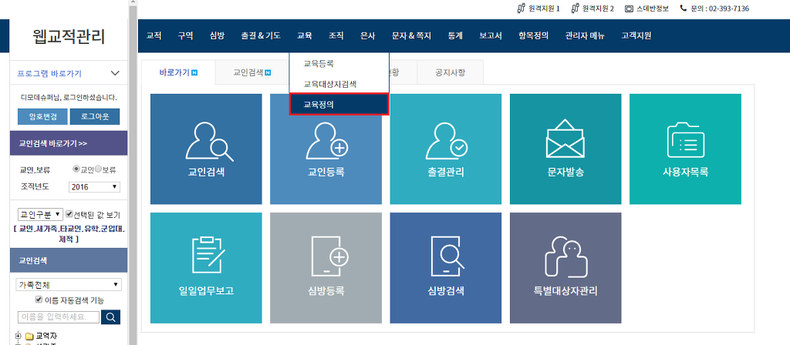Screen dimensions: 790x345
Task: Expand the 교역자 tree node
Action: pos(19,336)
